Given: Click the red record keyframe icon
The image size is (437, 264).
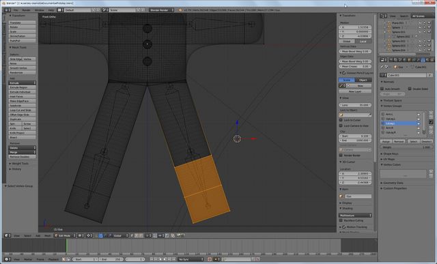Looking at the screenshot, I should 210,259.
